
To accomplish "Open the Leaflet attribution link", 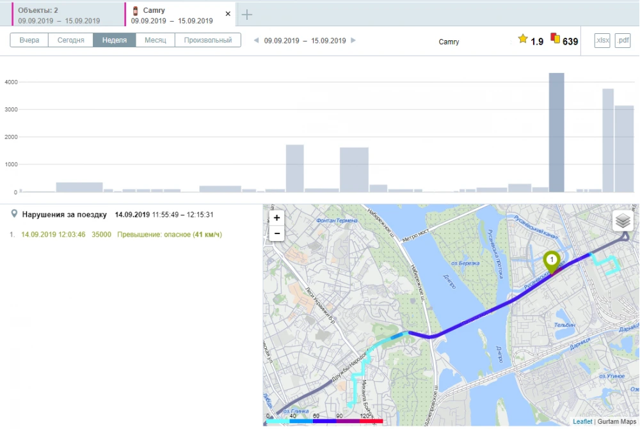I will [x=582, y=422].
